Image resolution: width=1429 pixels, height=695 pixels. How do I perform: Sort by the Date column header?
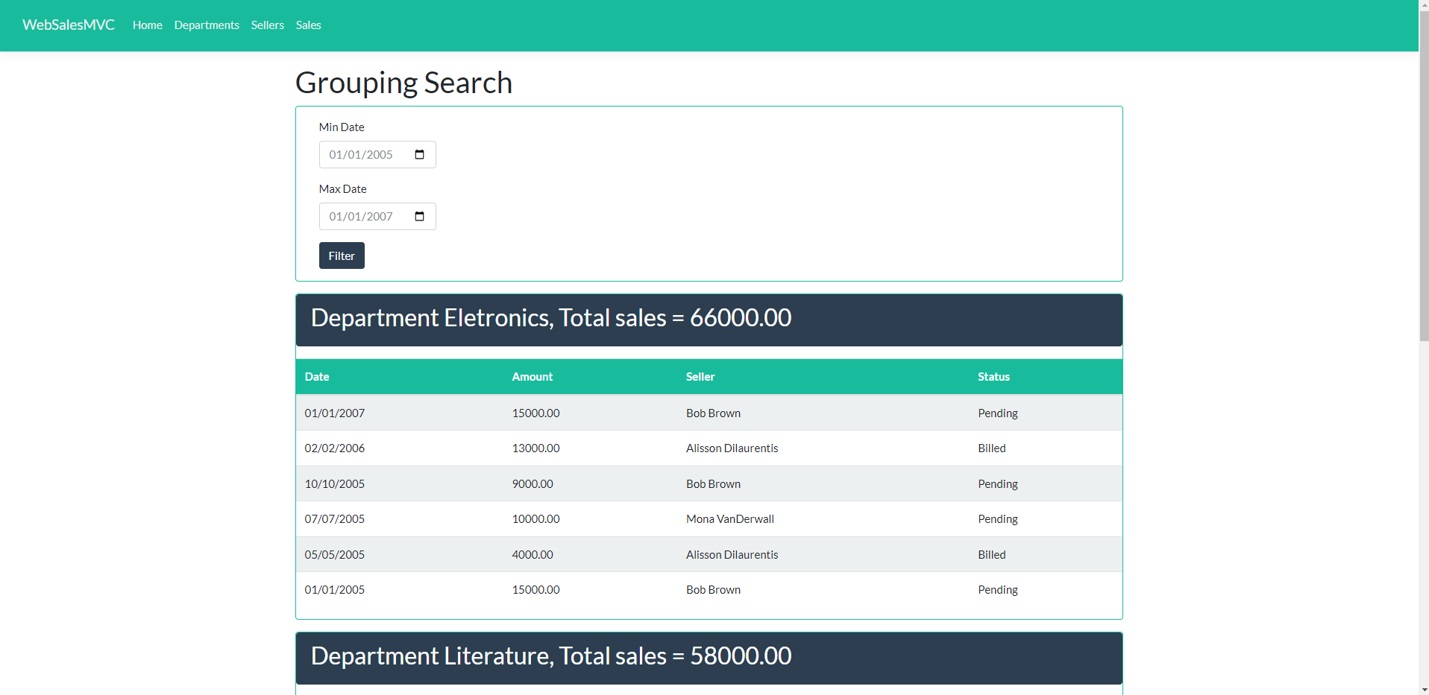click(316, 376)
